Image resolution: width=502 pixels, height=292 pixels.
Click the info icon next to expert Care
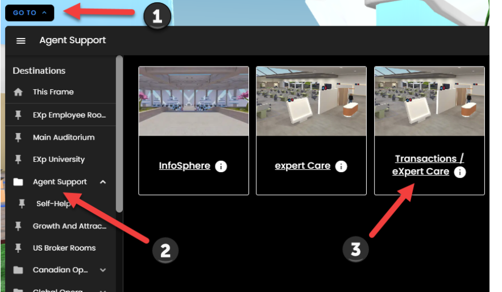point(341,166)
